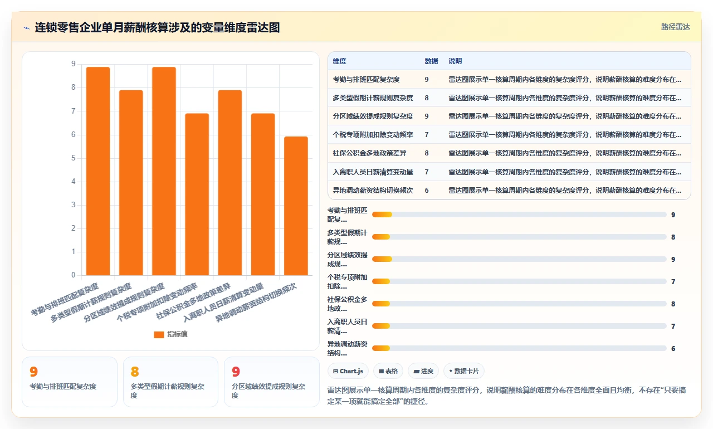Open the 分区域绩效提成规则复杂度 data card
Image resolution: width=713 pixels, height=429 pixels.
point(271,382)
